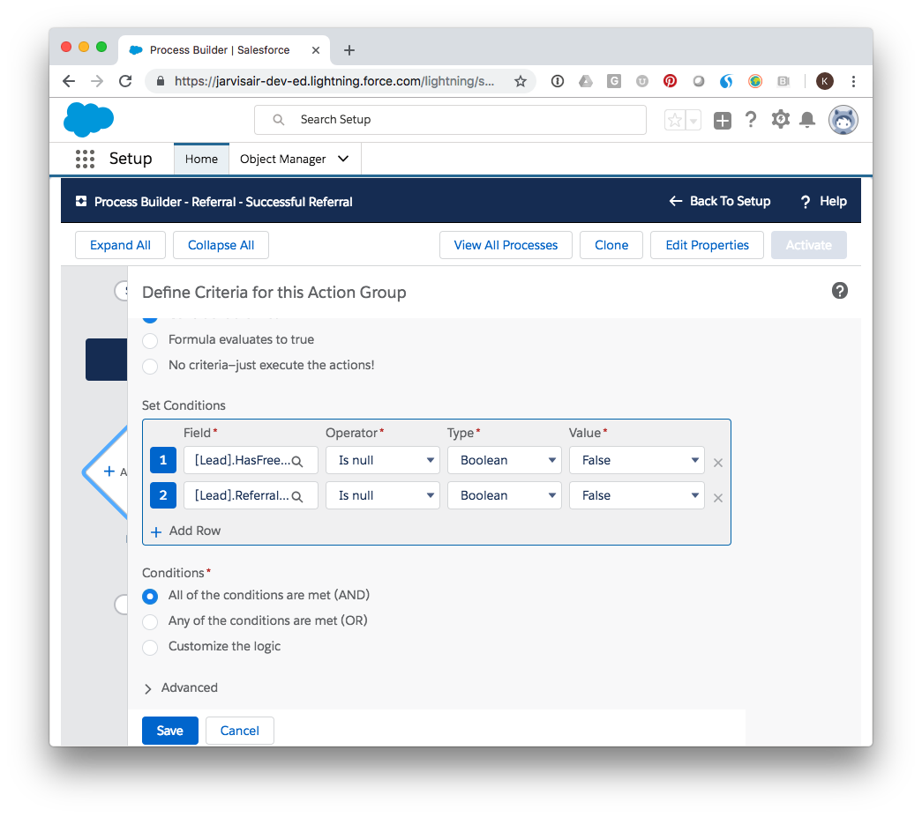Save the criteria

[x=170, y=731]
